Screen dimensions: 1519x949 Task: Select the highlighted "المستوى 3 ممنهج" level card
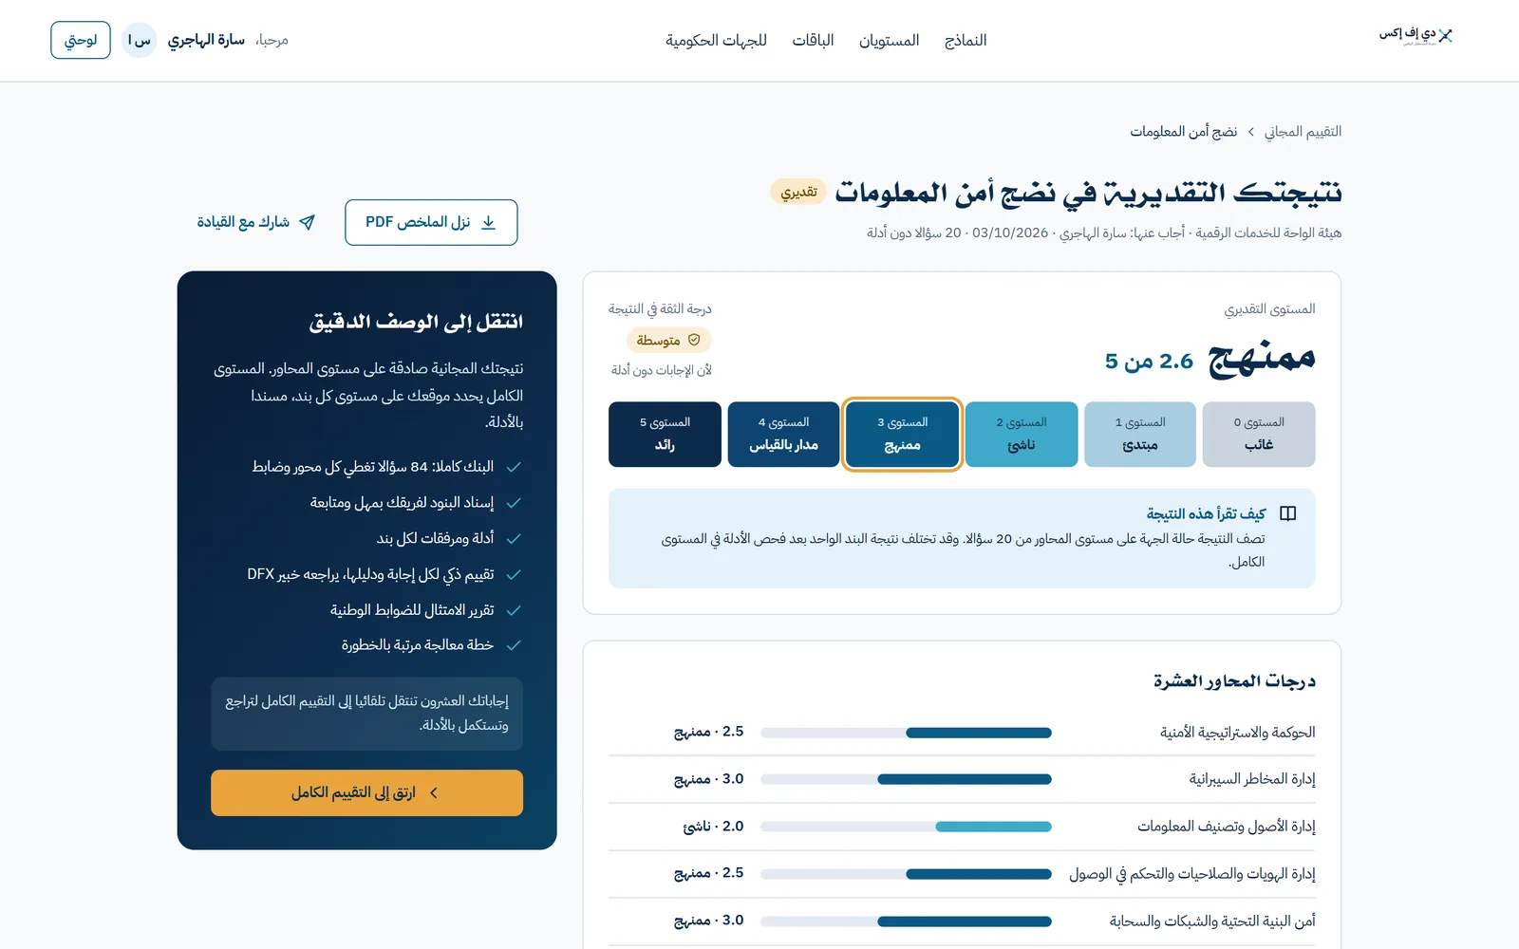click(902, 435)
